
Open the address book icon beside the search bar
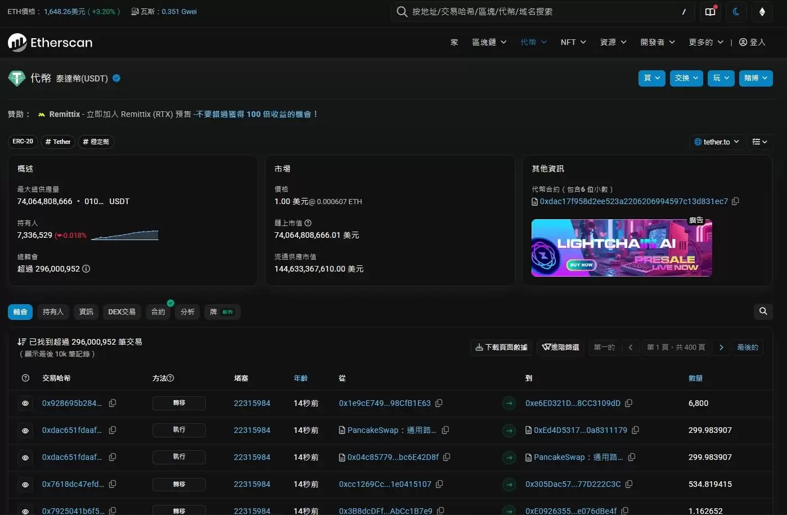(710, 12)
